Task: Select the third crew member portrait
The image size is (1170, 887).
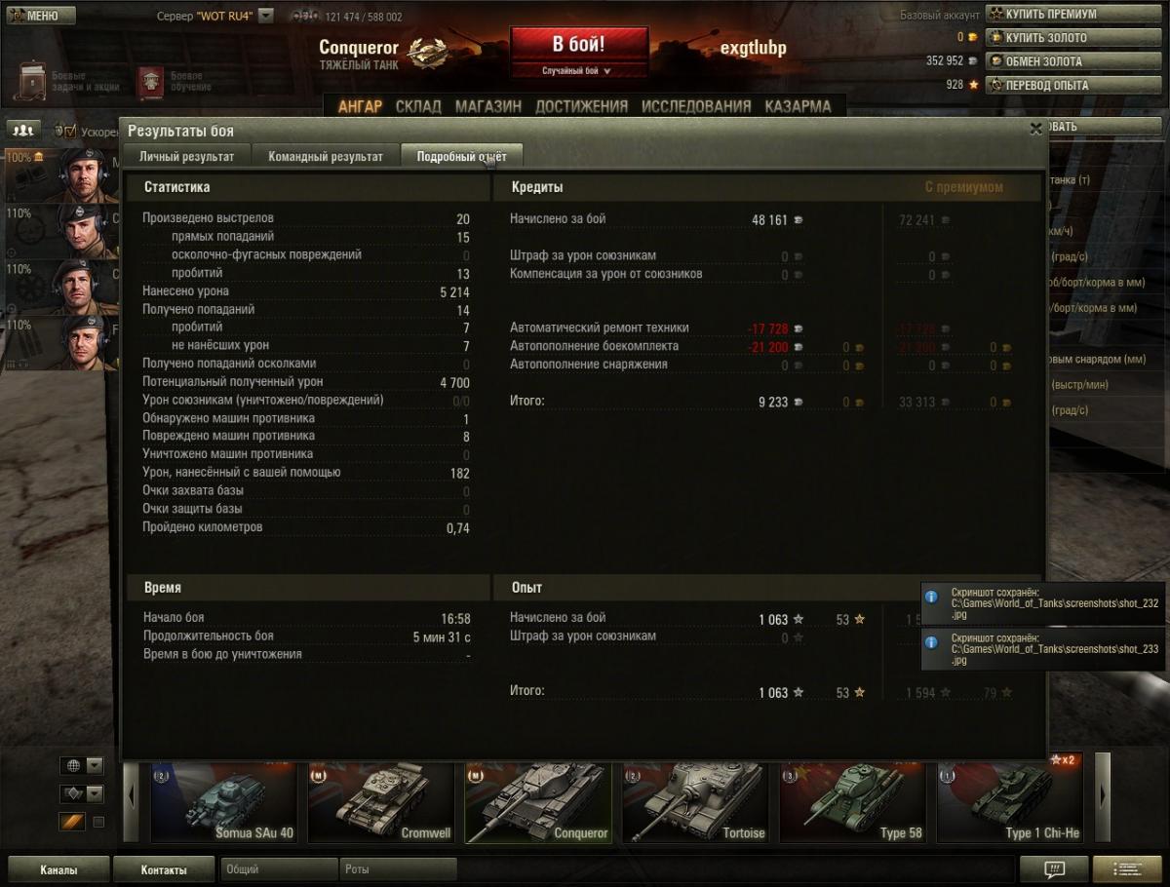Action: pyautogui.click(x=60, y=288)
